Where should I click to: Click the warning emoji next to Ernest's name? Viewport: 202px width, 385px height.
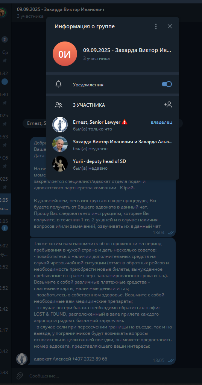125,122
